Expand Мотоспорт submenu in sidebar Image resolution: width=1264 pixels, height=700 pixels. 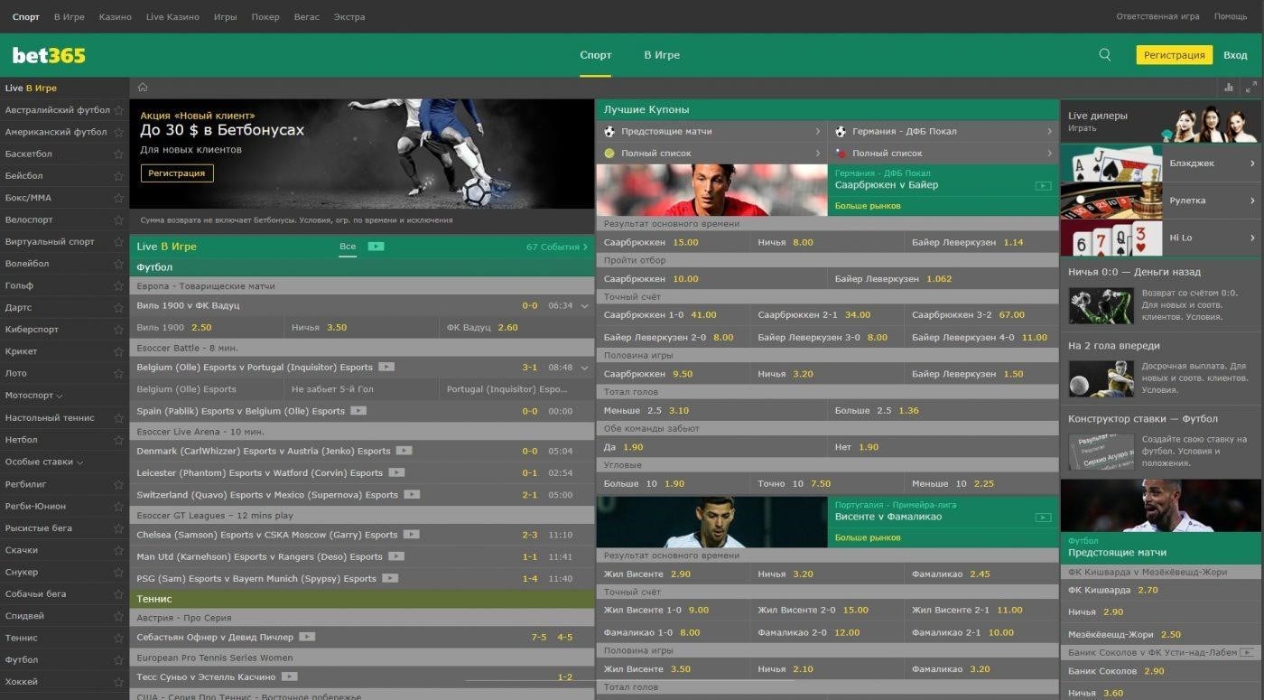60,396
